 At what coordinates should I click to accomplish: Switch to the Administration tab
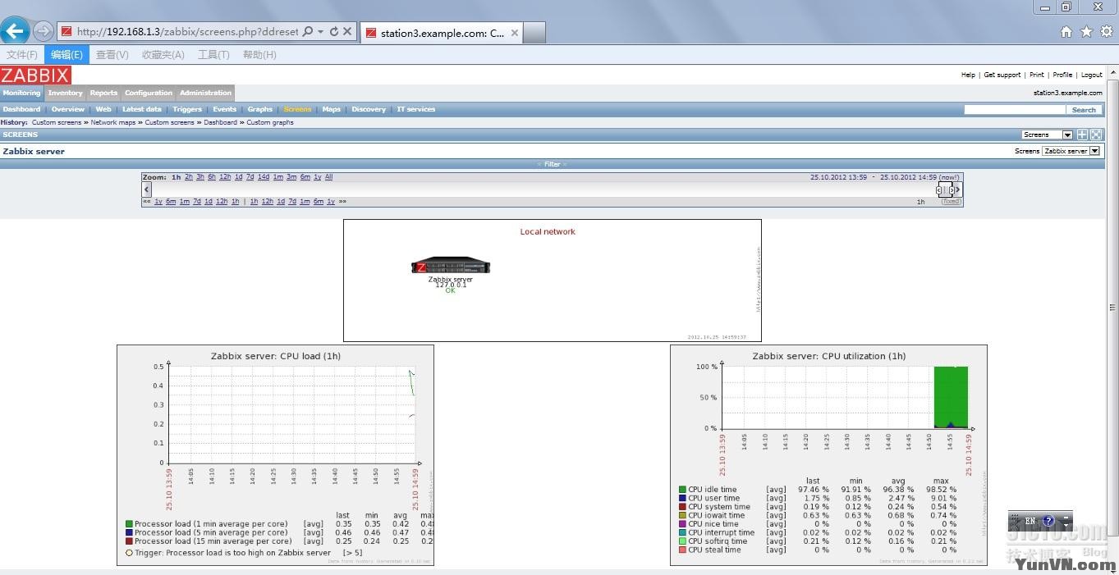[205, 94]
